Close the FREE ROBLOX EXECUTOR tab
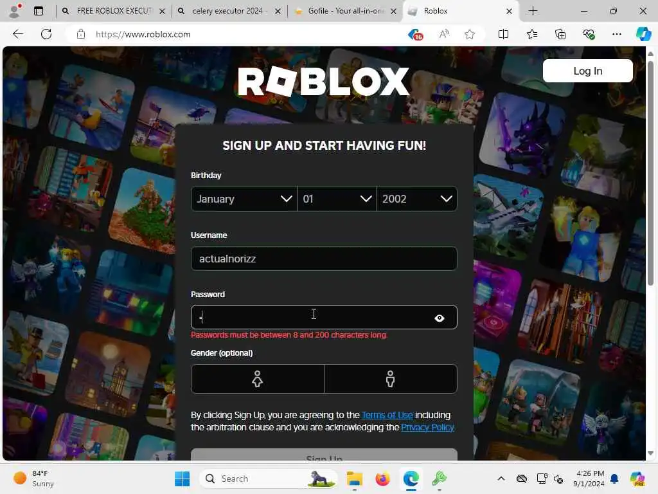Screen dimensions: 658x494 (x=162, y=12)
